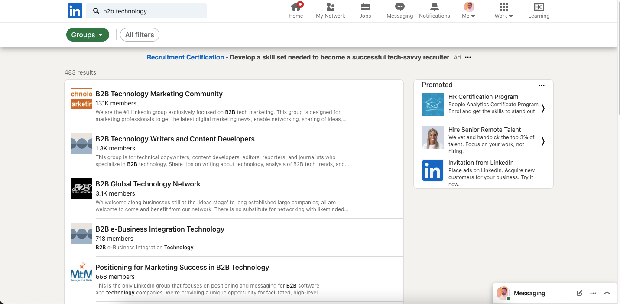
Task: Collapse the Messaging panel
Action: 607,293
